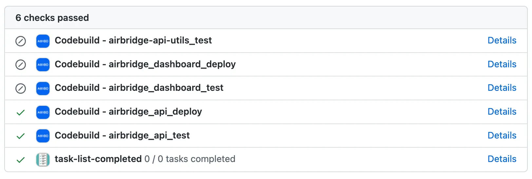Click AB180 avatar beside airbridge_dashboard_test
This screenshot has height=179, width=532.
[43, 89]
